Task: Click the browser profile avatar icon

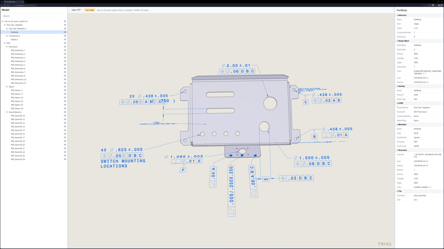Action: (x=433, y=5)
